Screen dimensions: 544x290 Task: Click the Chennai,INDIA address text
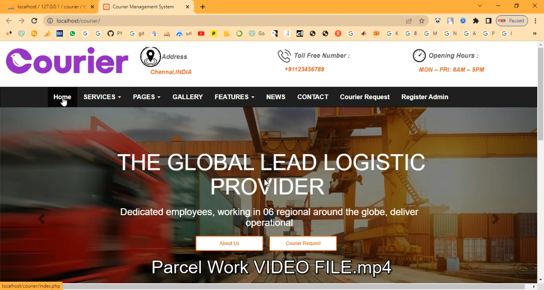point(171,72)
